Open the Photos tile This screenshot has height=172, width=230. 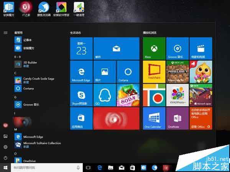click(x=105, y=72)
